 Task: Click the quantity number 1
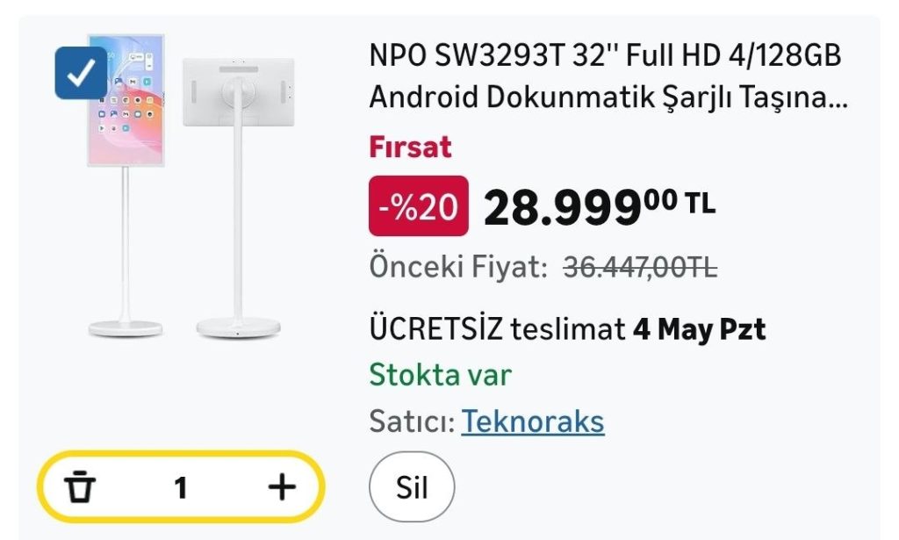[x=181, y=487]
